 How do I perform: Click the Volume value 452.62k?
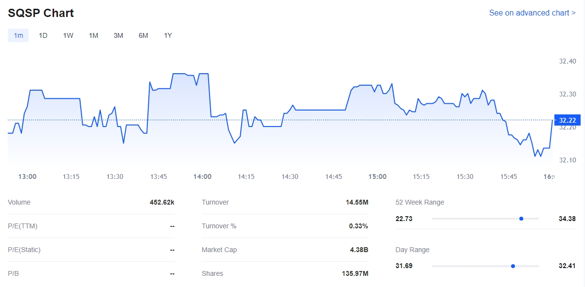(162, 202)
